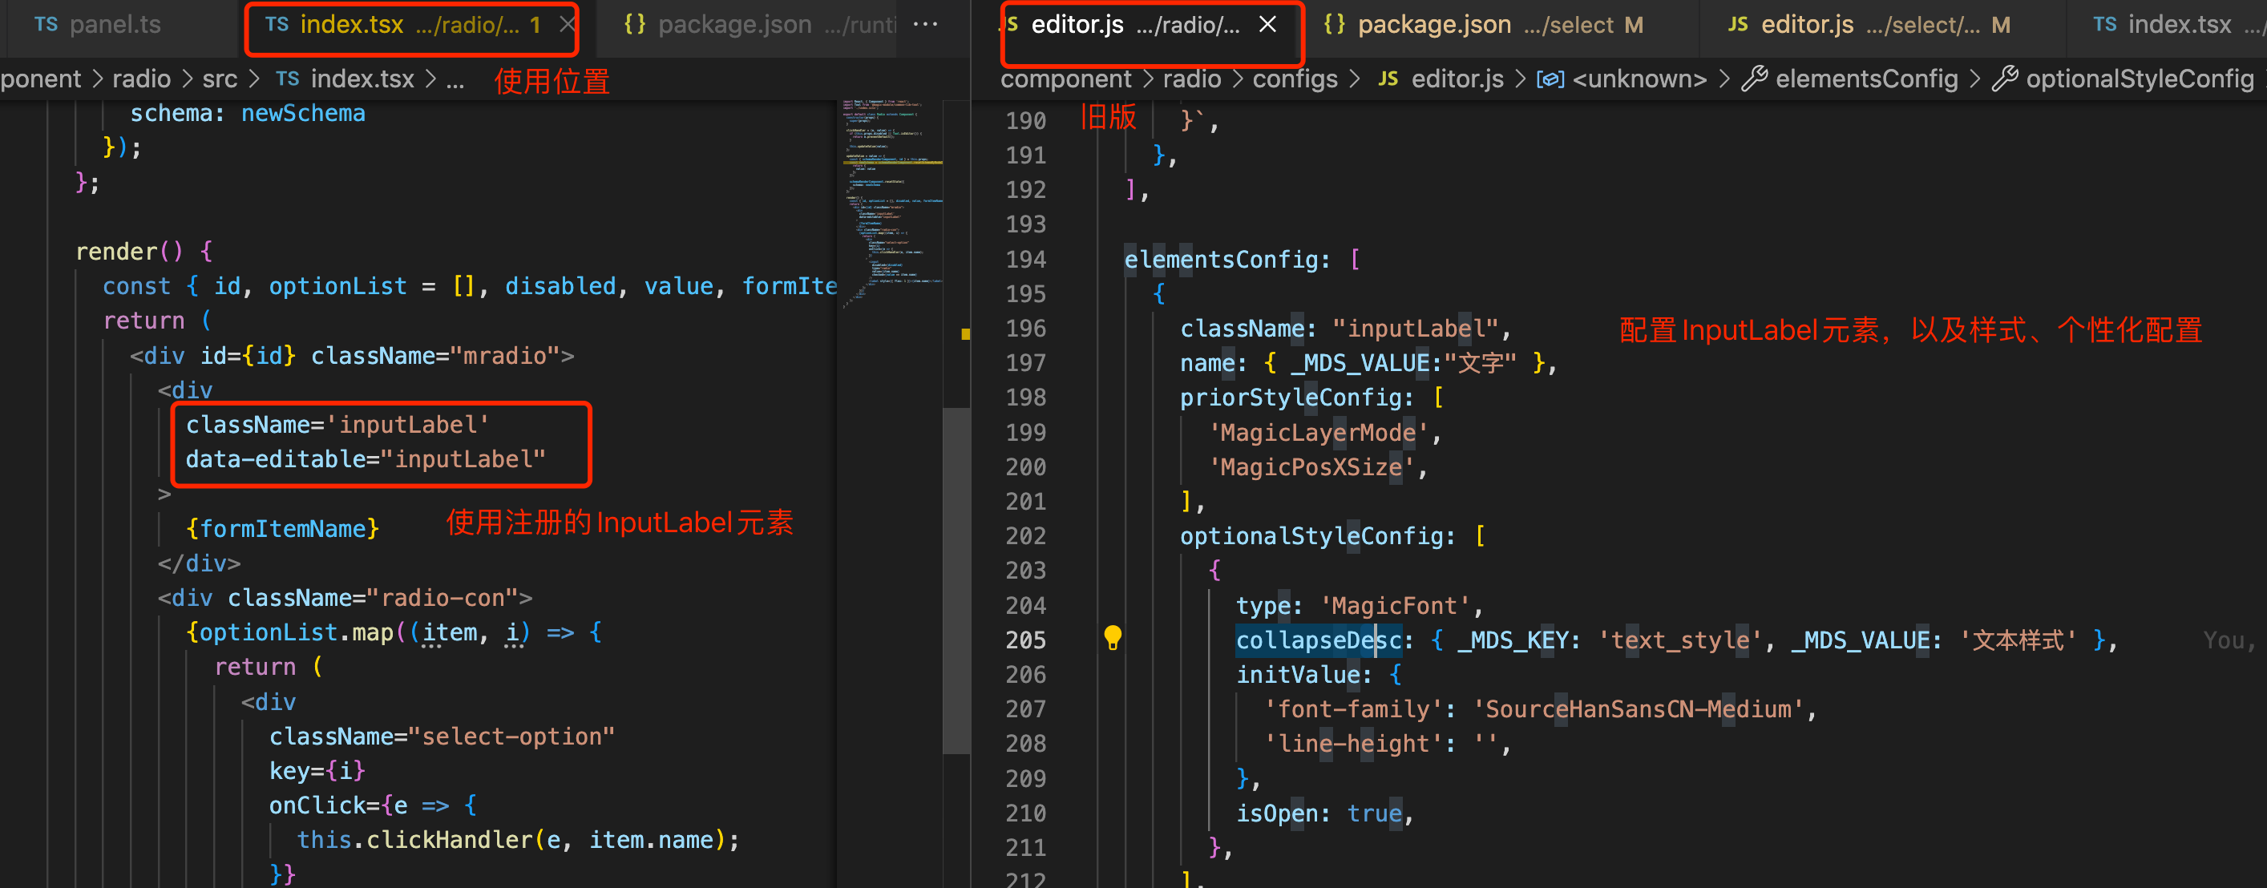Screen dimensions: 2267x888
Task: Click the wrench icon before optionalStyleConfig breadcrumb
Action: point(2005,79)
